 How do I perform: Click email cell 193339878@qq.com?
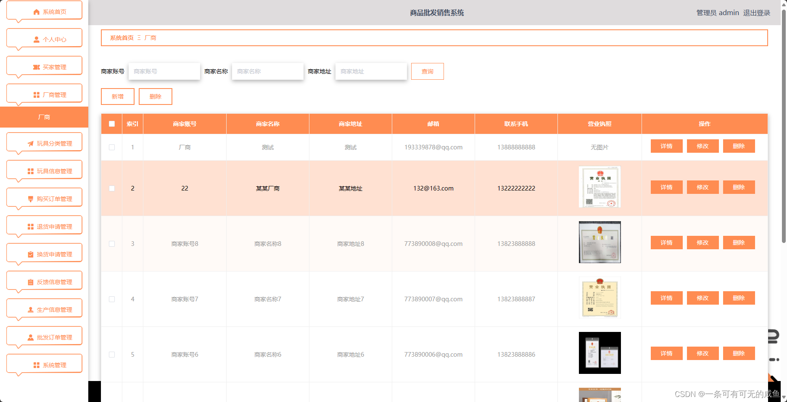pos(433,147)
